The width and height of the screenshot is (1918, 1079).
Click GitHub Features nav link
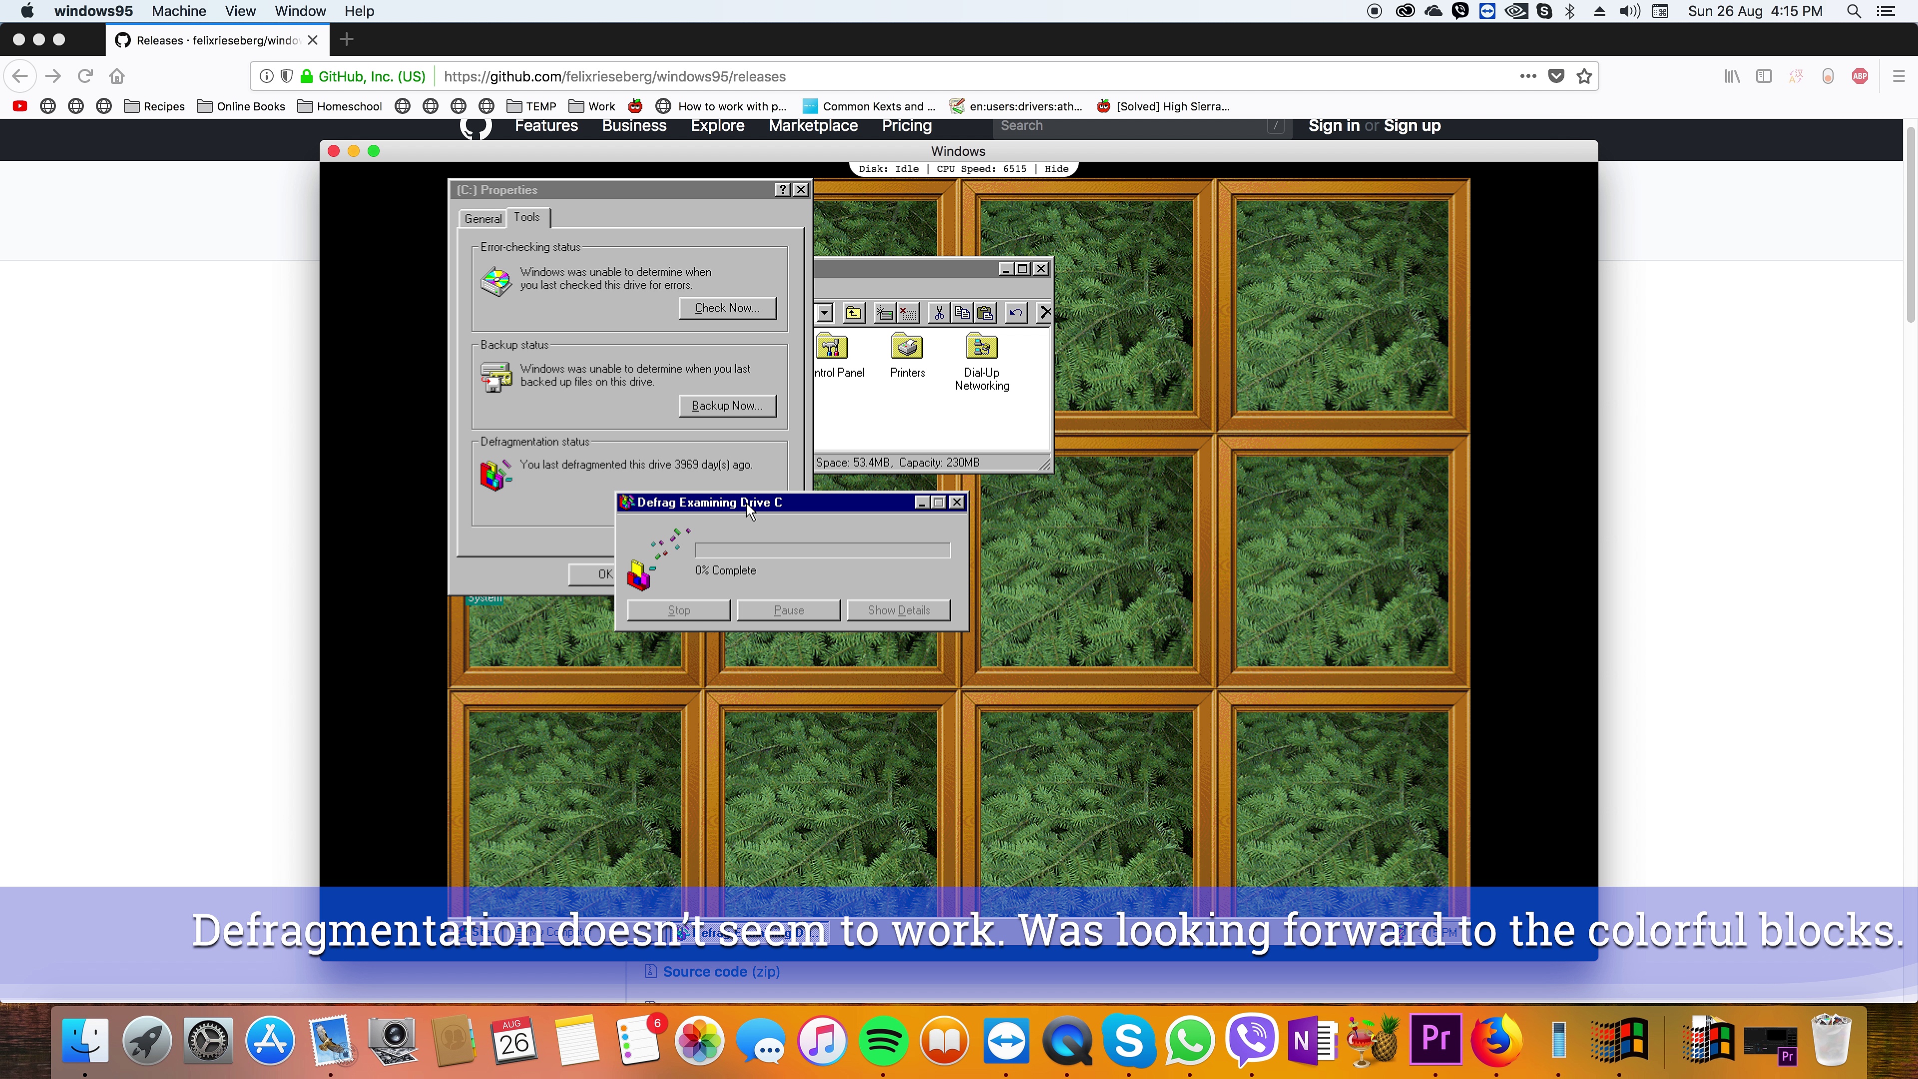(546, 126)
